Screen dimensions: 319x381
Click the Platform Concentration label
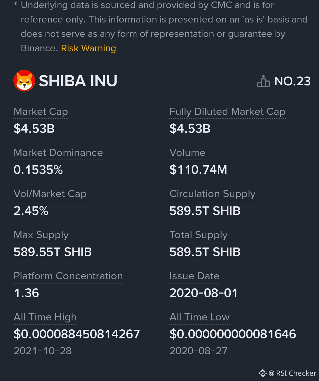[x=68, y=276]
